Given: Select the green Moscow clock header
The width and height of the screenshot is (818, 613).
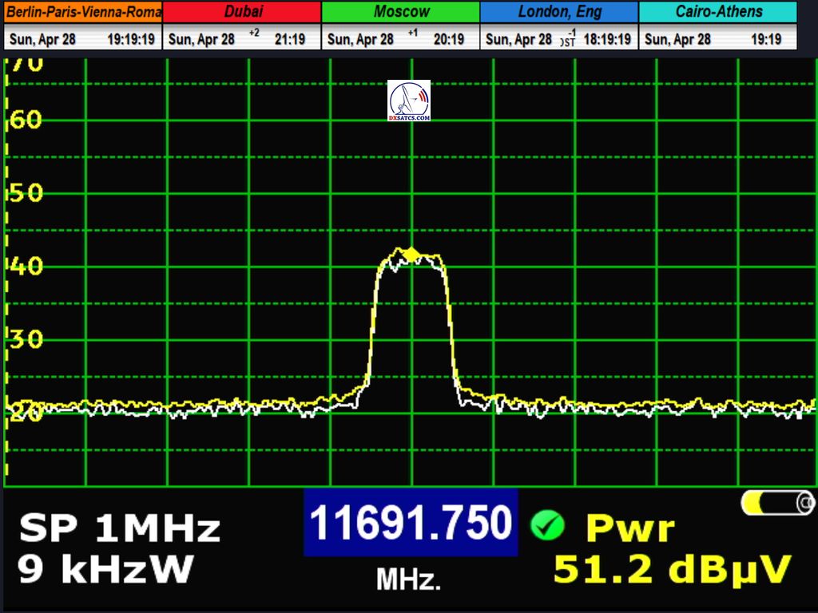Looking at the screenshot, I should [400, 12].
